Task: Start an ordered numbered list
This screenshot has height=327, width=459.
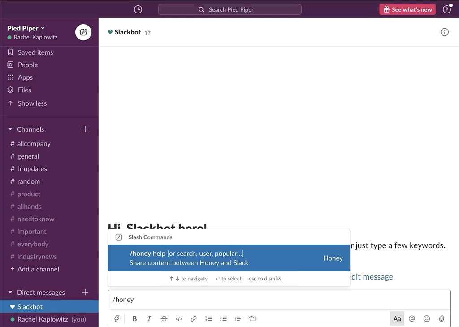Action: point(208,318)
